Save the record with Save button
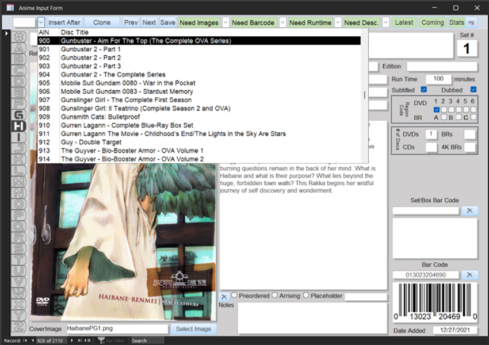Screen dimensions: 489x345 (x=168, y=22)
